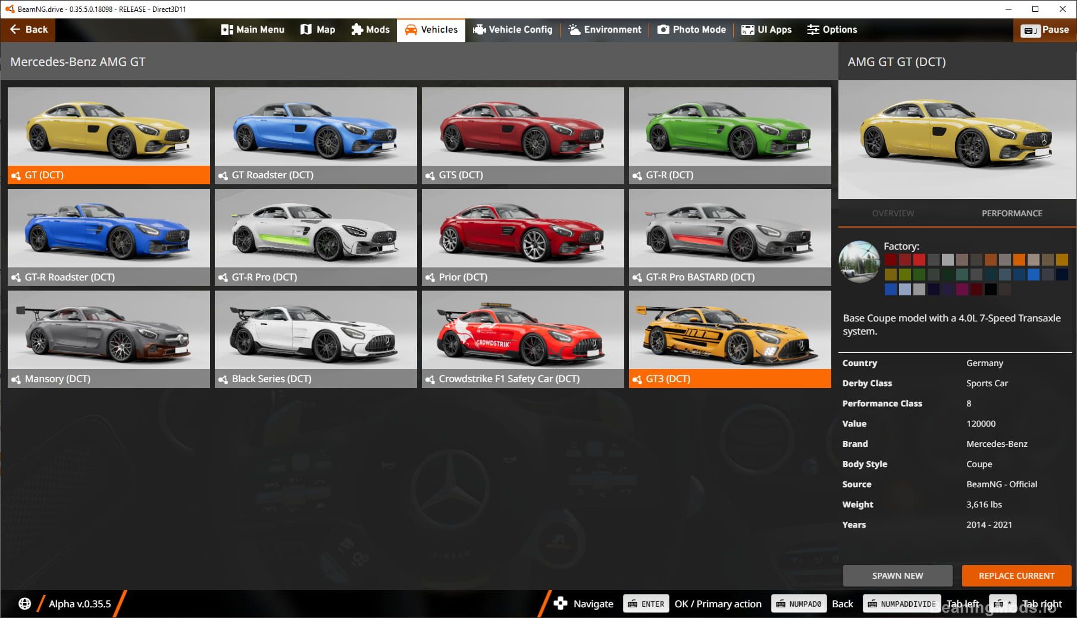Click the large yellow AMG GT preview image
The width and height of the screenshot is (1077, 618).
(x=957, y=140)
